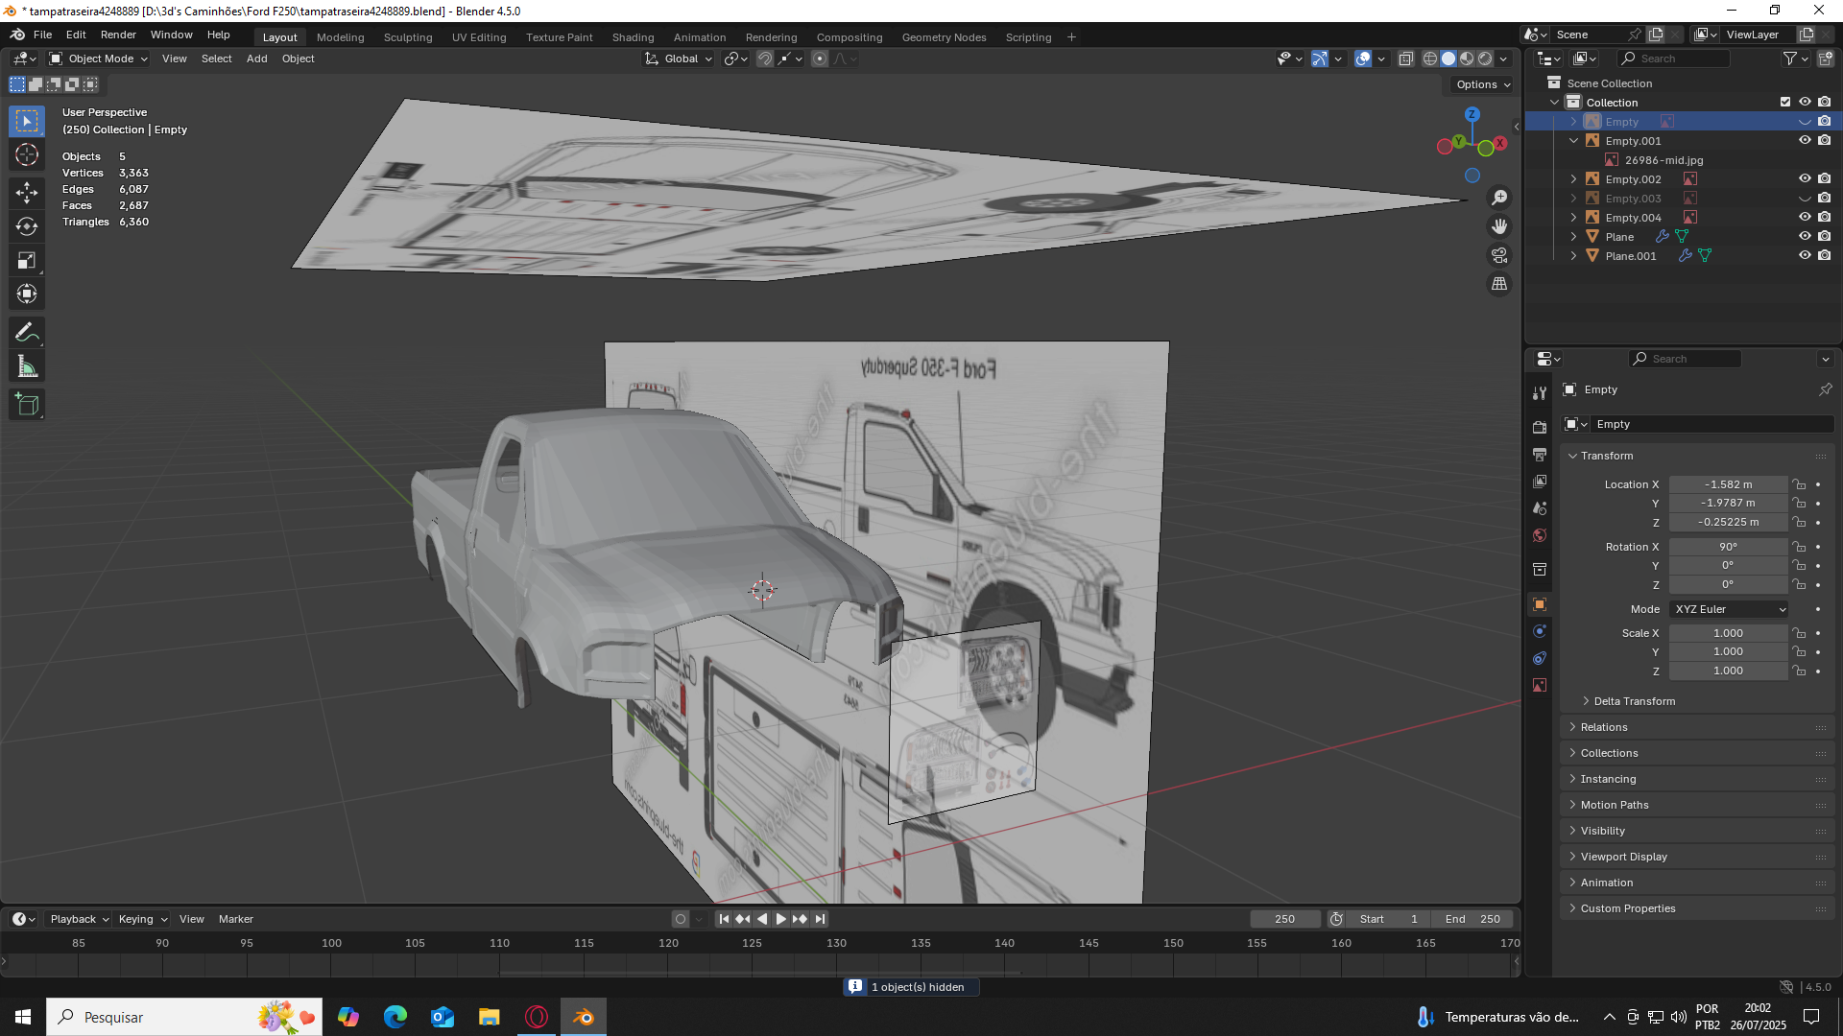Viewport: 1843px width, 1036px height.
Task: Expand the Delta Transform section
Action: point(1634,701)
